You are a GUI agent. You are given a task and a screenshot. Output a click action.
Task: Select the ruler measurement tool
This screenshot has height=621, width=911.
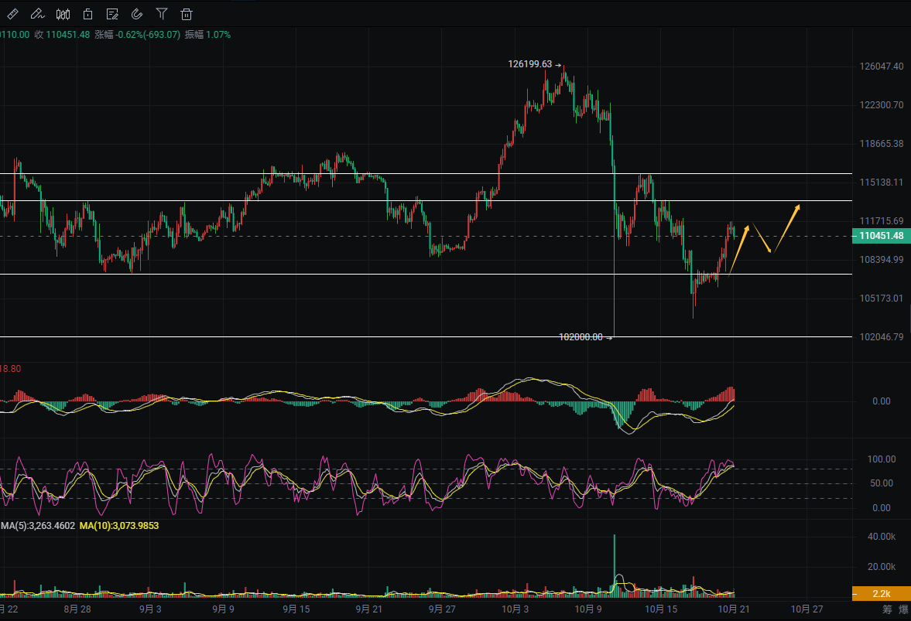[x=13, y=14]
